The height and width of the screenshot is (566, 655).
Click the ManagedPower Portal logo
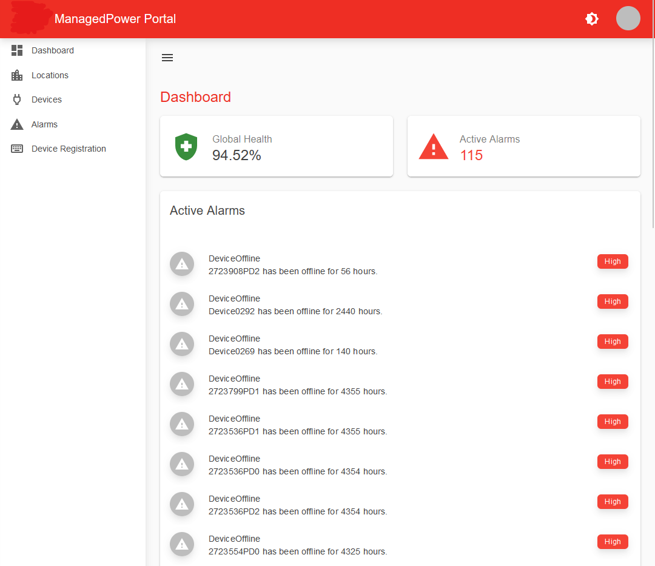[30, 18]
